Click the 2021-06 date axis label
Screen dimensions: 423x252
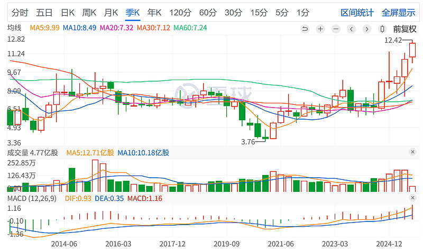click(x=281, y=244)
